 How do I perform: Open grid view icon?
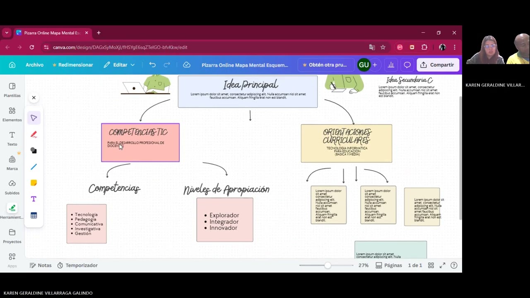pos(431,265)
